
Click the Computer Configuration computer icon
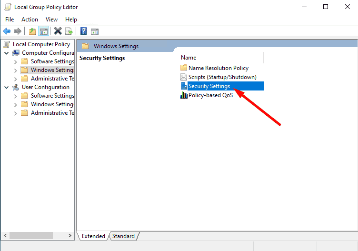(16, 53)
